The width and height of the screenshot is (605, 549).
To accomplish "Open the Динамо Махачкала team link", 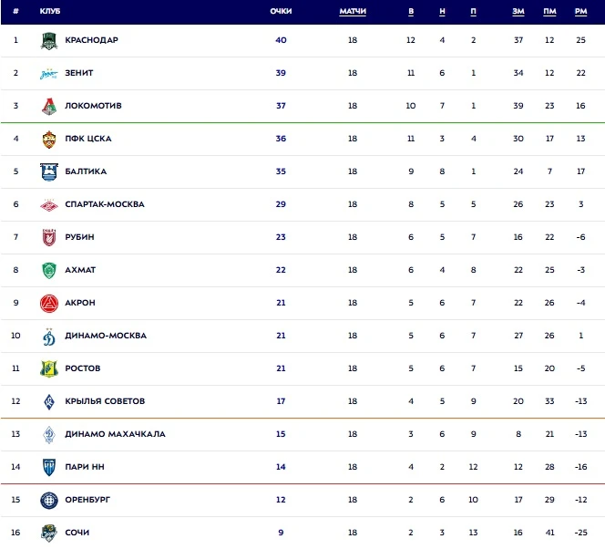I will [x=115, y=434].
